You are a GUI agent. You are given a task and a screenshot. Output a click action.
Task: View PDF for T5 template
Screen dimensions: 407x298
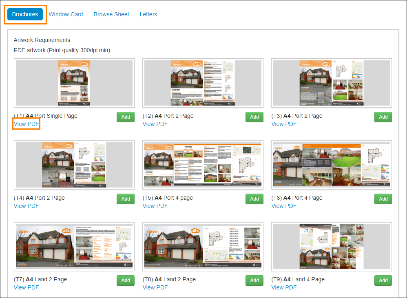155,206
